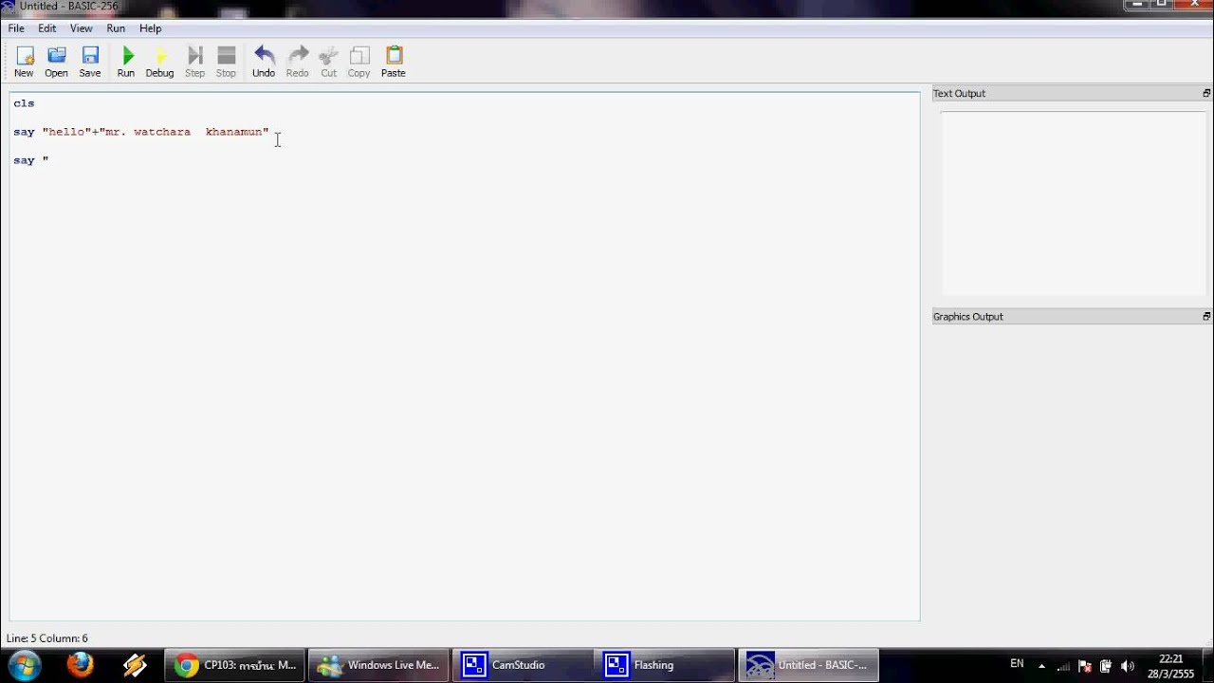Float the Graphics Output panel

tap(1206, 316)
